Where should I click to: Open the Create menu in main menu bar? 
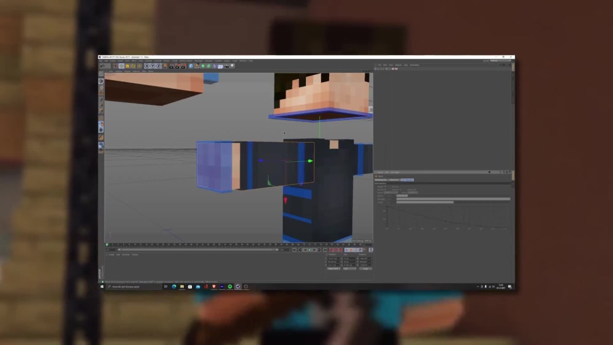coord(113,61)
